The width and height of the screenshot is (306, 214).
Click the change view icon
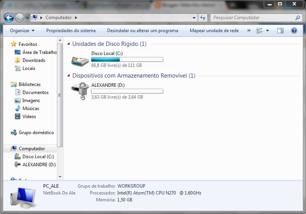[259, 31]
